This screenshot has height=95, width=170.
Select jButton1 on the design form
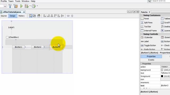[18, 47]
